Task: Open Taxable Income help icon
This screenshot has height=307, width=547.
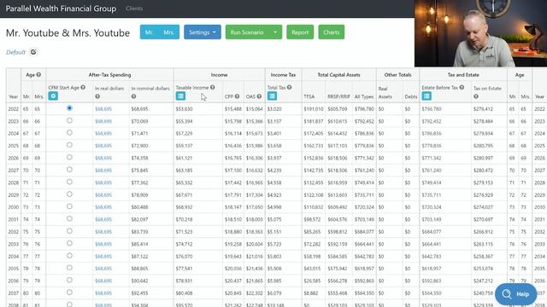Action: tap(213, 87)
